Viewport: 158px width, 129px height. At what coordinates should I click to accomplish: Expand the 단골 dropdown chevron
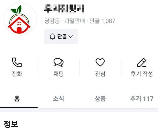[x=71, y=36]
